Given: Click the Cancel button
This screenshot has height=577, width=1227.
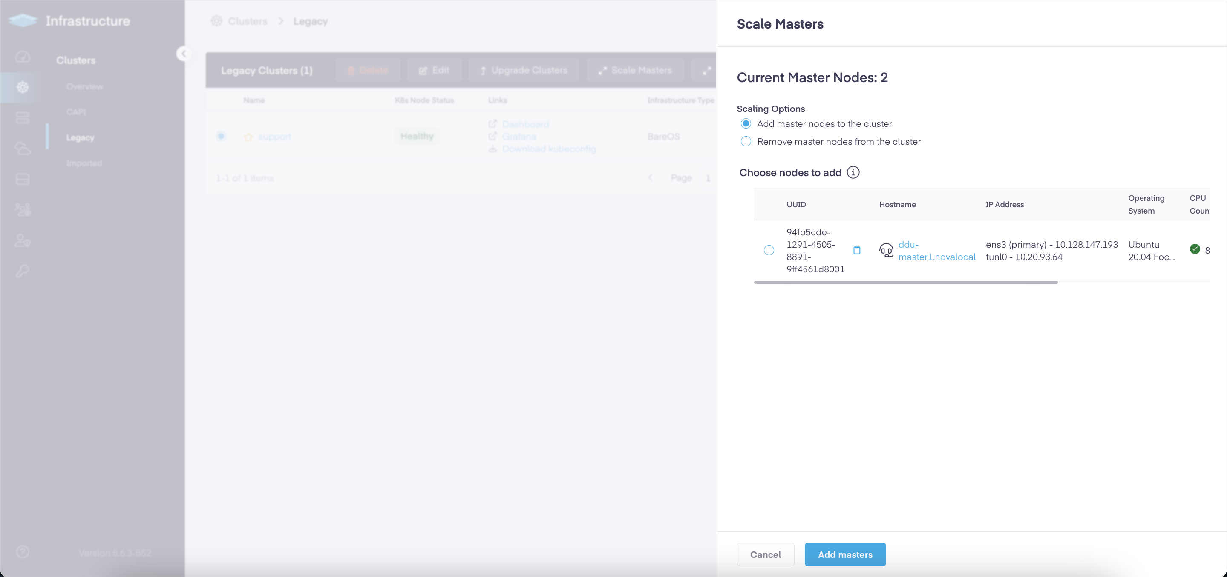Looking at the screenshot, I should point(766,554).
